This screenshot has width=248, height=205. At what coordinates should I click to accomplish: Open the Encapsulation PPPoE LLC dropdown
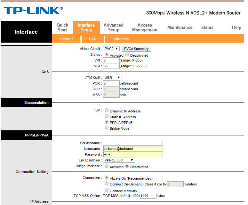pos(119,160)
